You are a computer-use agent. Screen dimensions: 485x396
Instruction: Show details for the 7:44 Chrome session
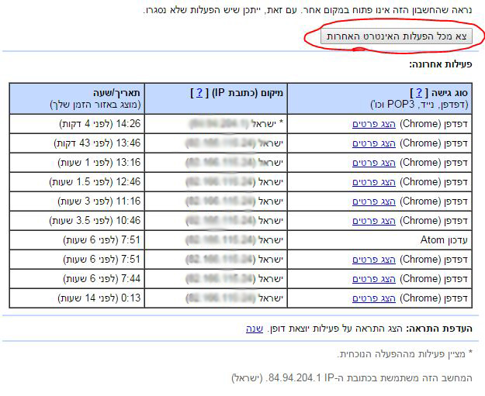point(374,279)
